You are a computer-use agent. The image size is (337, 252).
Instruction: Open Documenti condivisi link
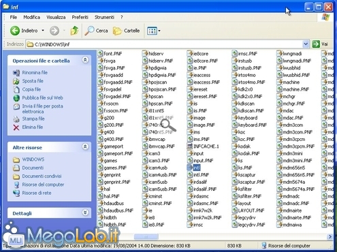coord(42,176)
